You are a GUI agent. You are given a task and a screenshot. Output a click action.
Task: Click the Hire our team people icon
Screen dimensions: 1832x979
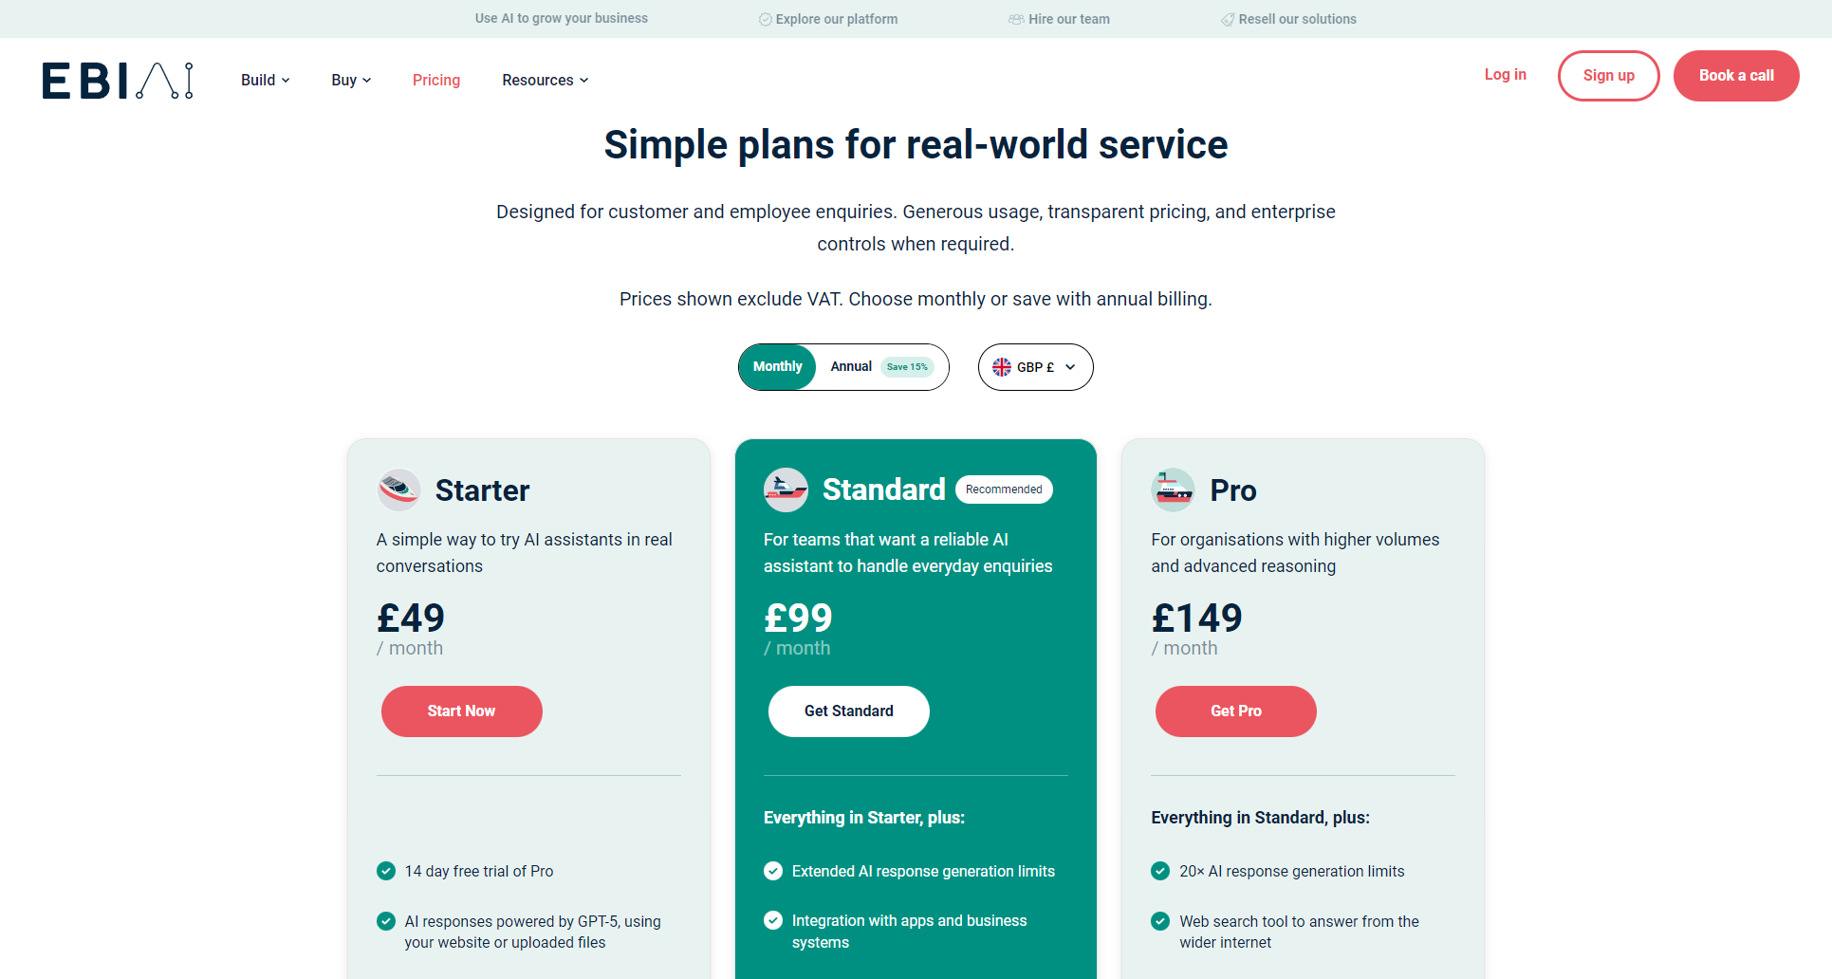1016,19
